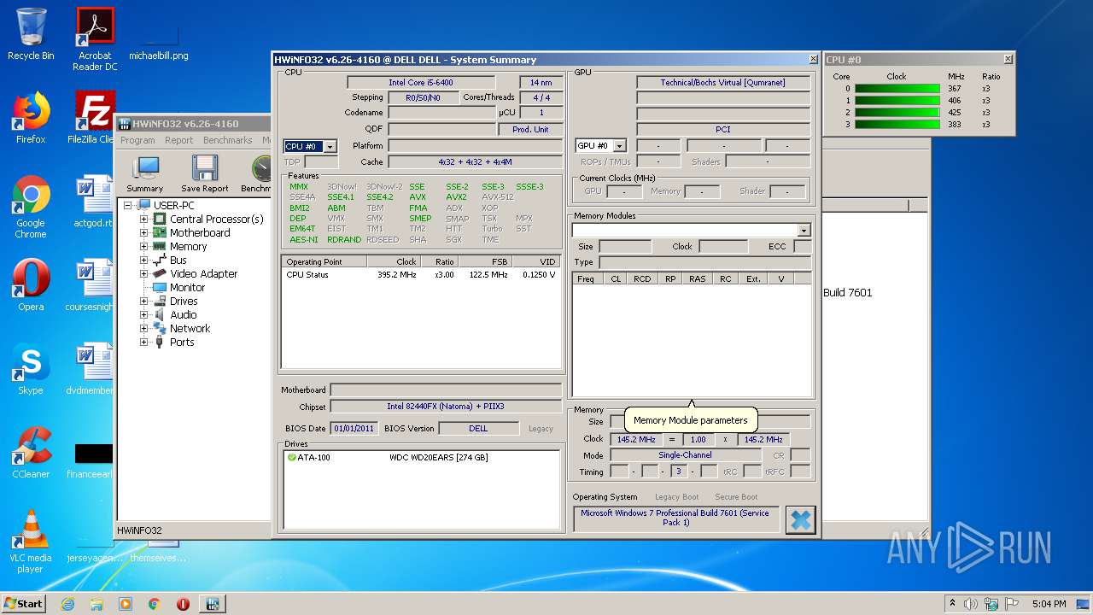
Task: Click the Freq column header in memory table
Action: (x=587, y=279)
